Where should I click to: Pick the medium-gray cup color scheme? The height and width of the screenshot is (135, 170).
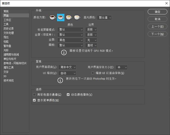[x=69, y=18]
